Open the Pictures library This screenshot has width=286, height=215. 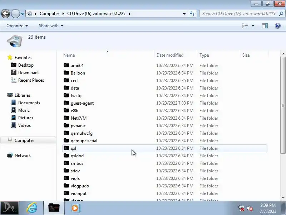[x=26, y=118]
